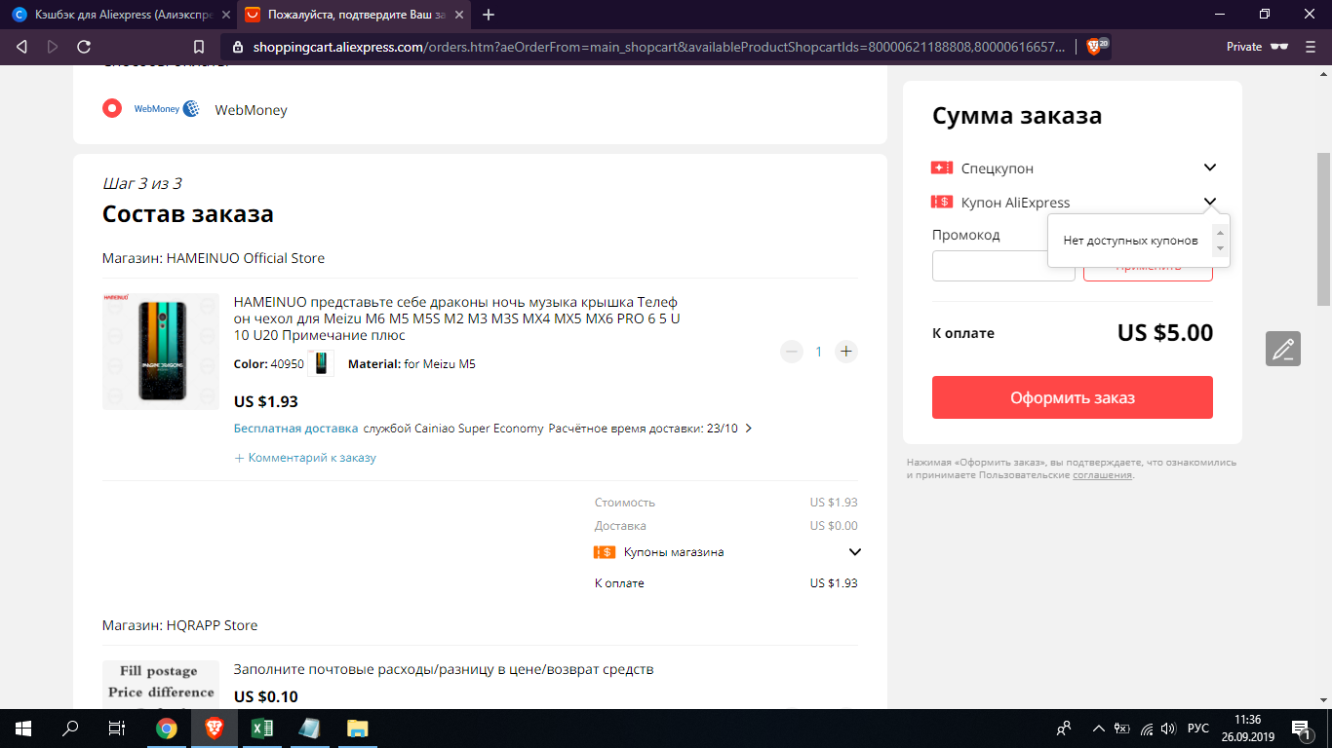Open the Fill postage product thumbnail
Image resolution: width=1332 pixels, height=748 pixels.
coord(161,685)
